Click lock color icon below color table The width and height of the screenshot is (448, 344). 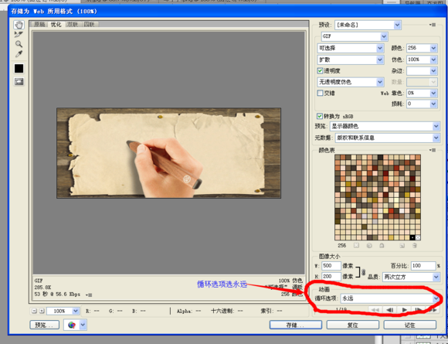pos(382,245)
